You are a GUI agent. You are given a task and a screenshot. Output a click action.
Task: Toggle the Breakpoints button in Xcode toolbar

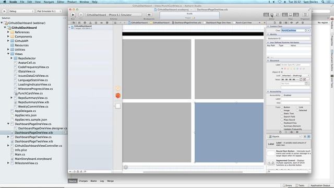(x=149, y=15)
